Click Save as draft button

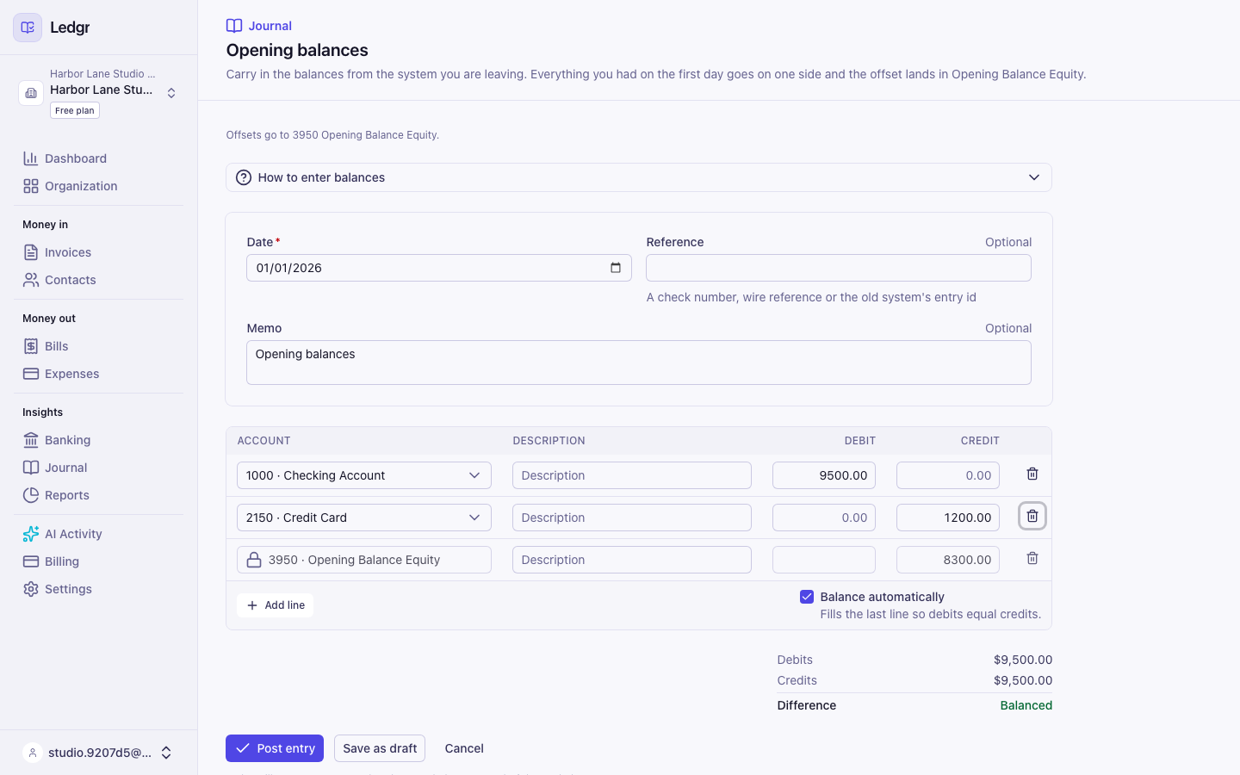coord(380,748)
